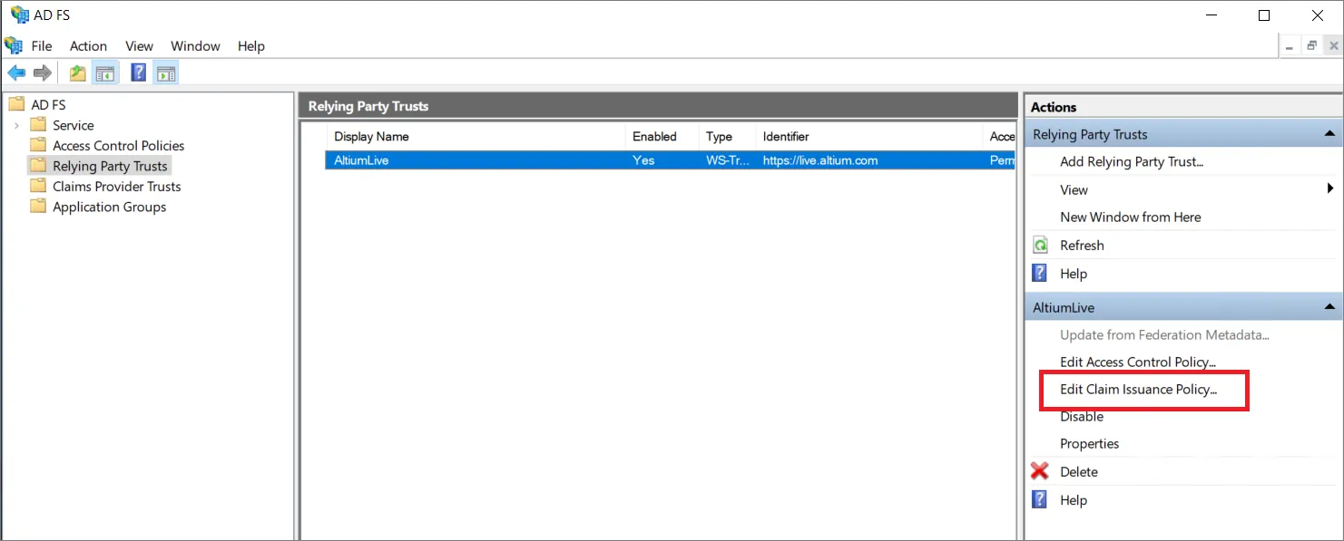Open the Window menu
Image resolution: width=1344 pixels, height=541 pixels.
pos(195,45)
